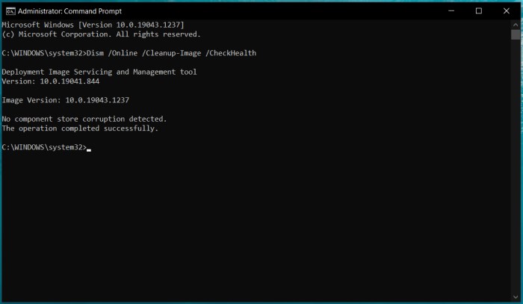Click the "Version: 10.0.19041.844" line

(x=50, y=81)
